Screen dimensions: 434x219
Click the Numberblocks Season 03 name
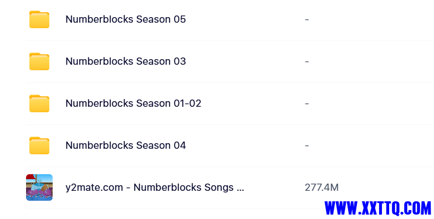point(125,61)
